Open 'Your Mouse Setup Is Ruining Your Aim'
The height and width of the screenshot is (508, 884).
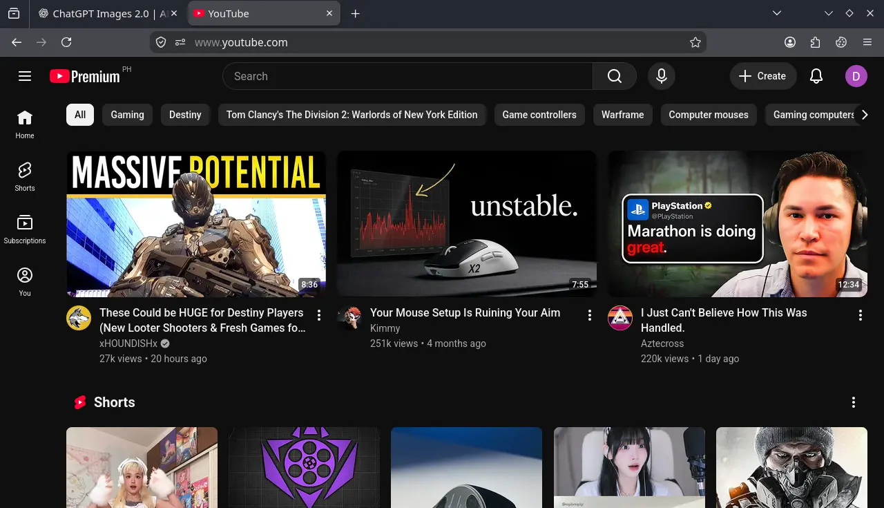pyautogui.click(x=465, y=312)
